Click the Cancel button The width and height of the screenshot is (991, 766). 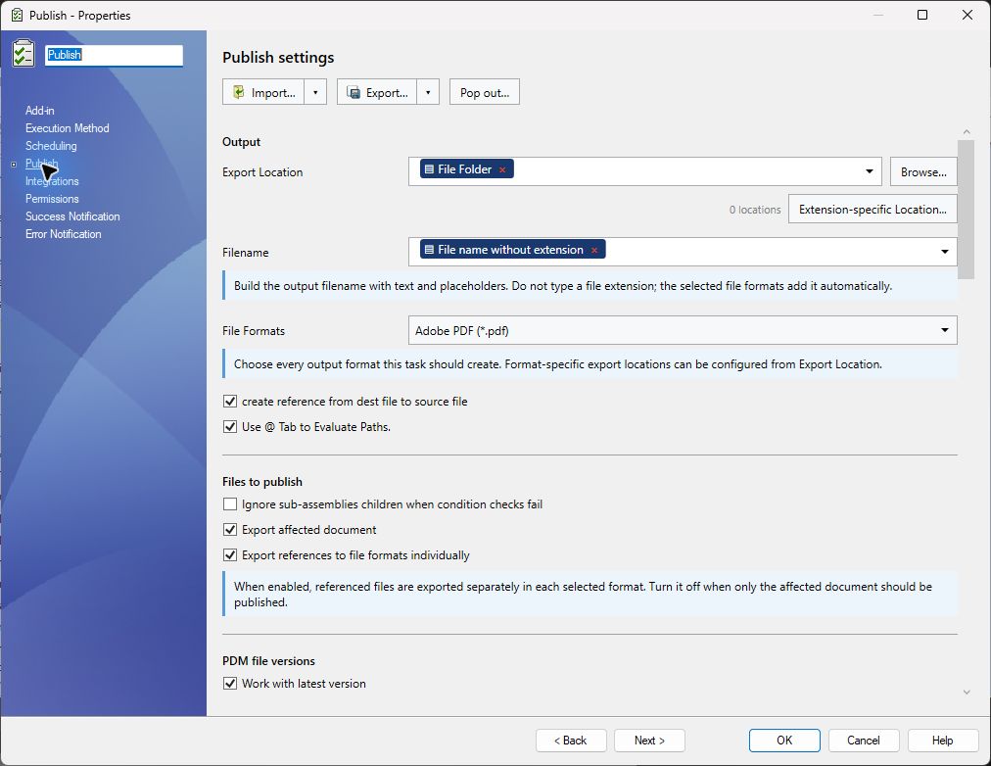click(864, 741)
